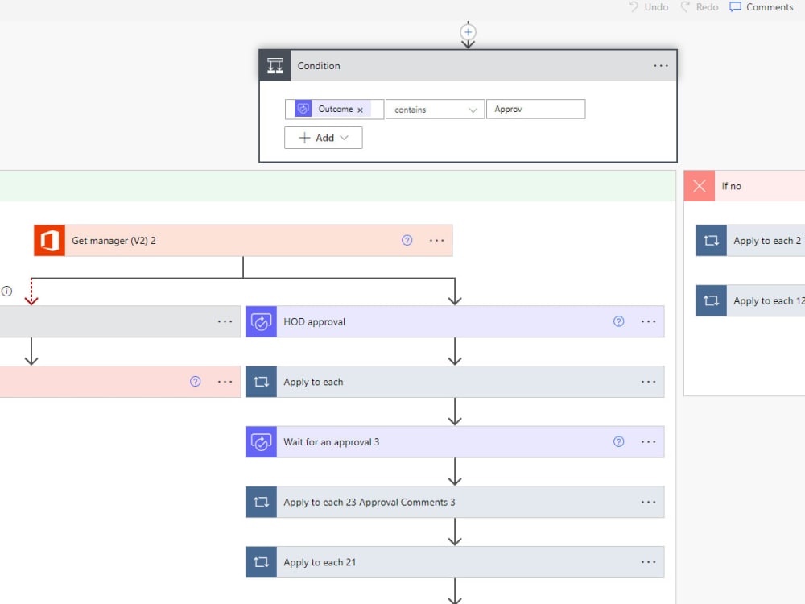Click the Approvals icon on Wait for an approval 3
The height and width of the screenshot is (604, 805).
pyautogui.click(x=261, y=441)
